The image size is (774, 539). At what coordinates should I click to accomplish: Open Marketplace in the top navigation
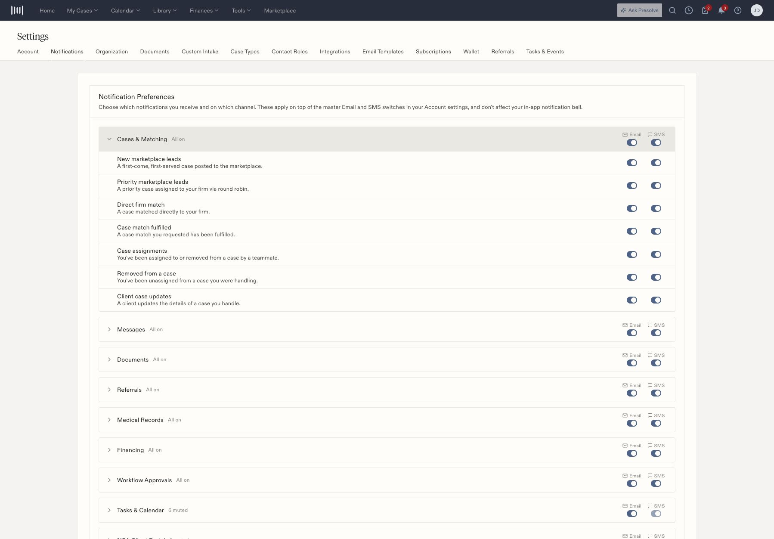pos(280,10)
